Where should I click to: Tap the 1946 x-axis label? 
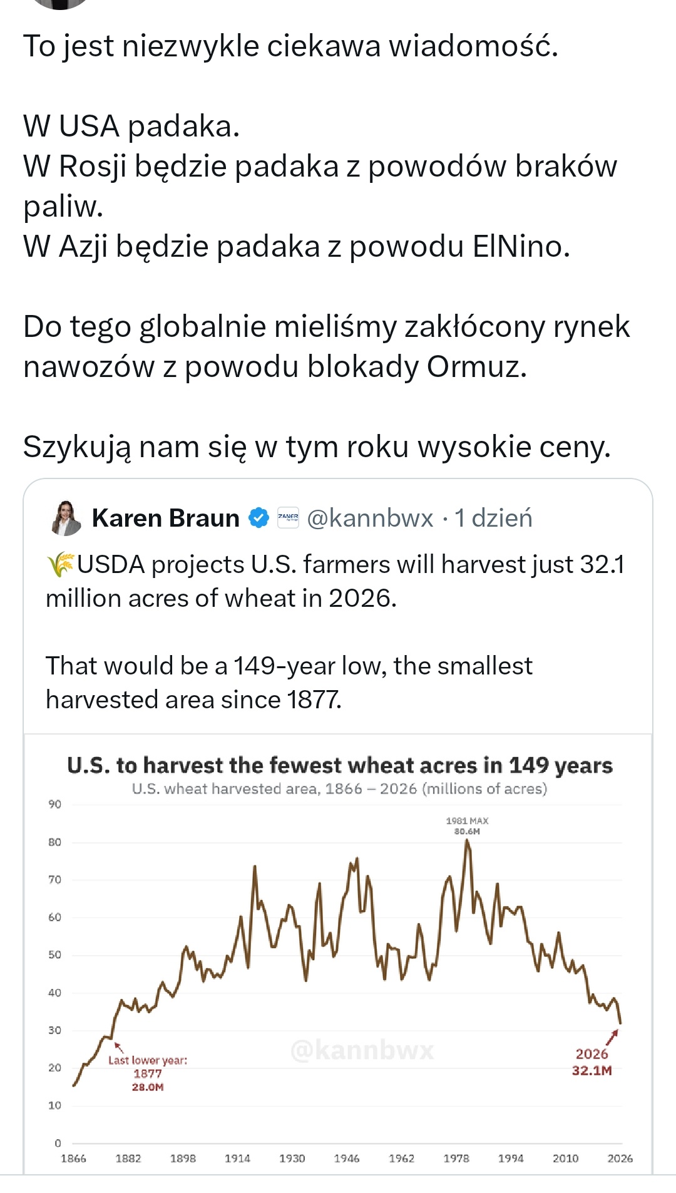click(347, 1159)
